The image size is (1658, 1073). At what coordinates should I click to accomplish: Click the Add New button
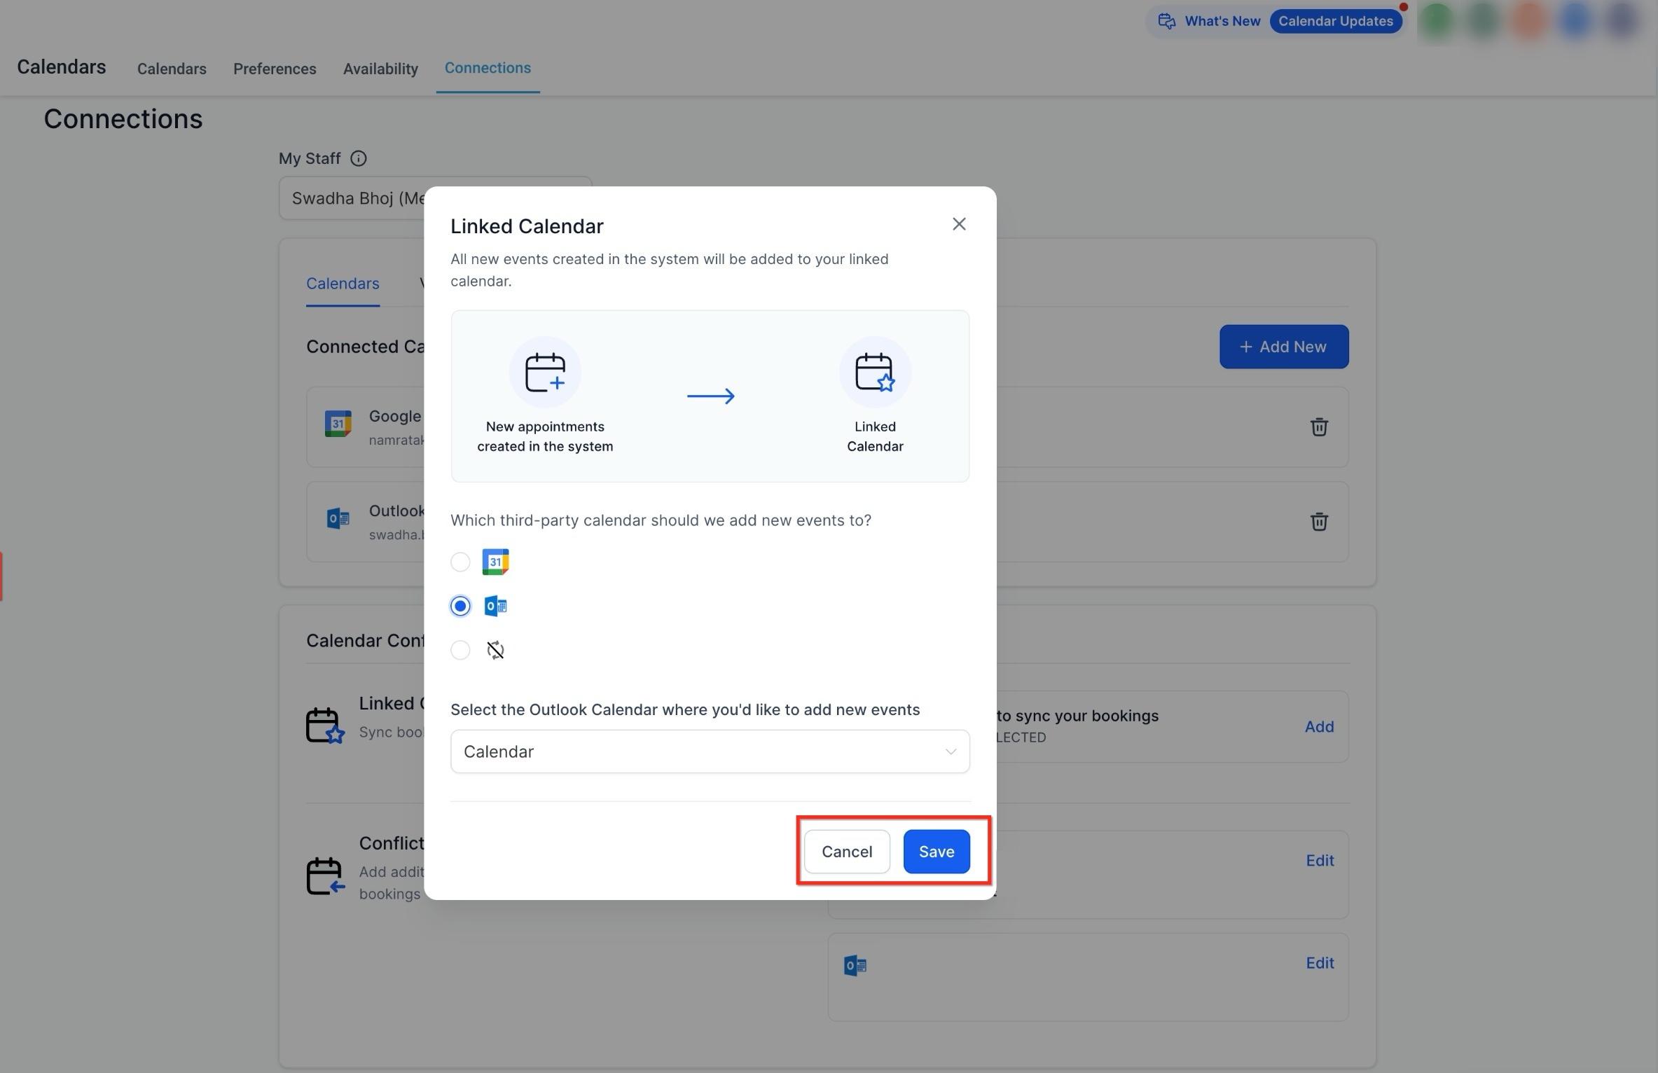[1283, 347]
